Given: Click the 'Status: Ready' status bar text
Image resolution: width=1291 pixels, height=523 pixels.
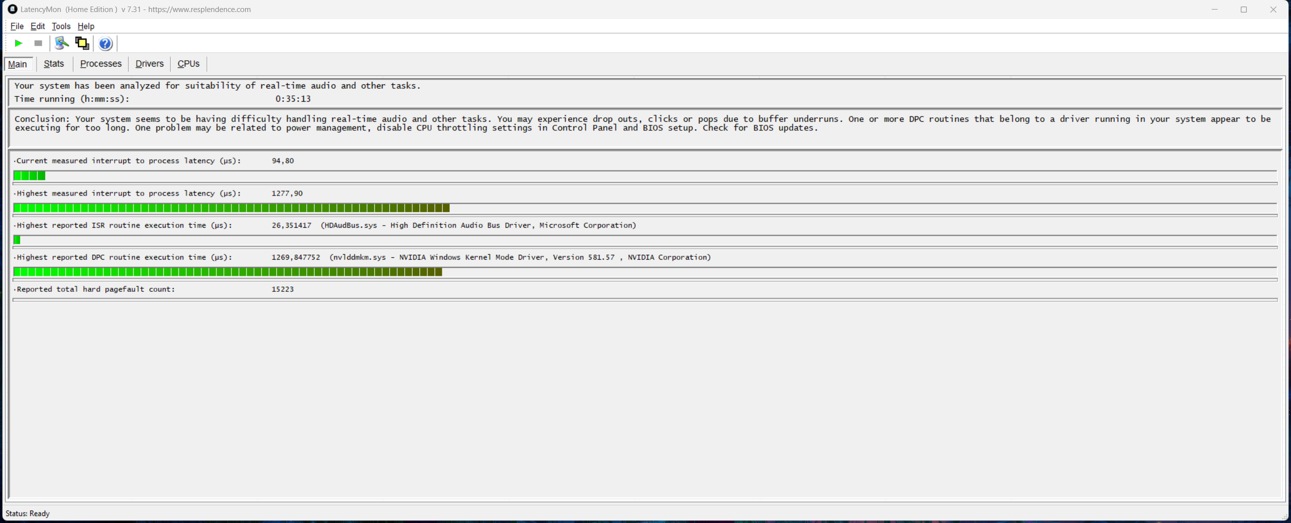Looking at the screenshot, I should 28,513.
